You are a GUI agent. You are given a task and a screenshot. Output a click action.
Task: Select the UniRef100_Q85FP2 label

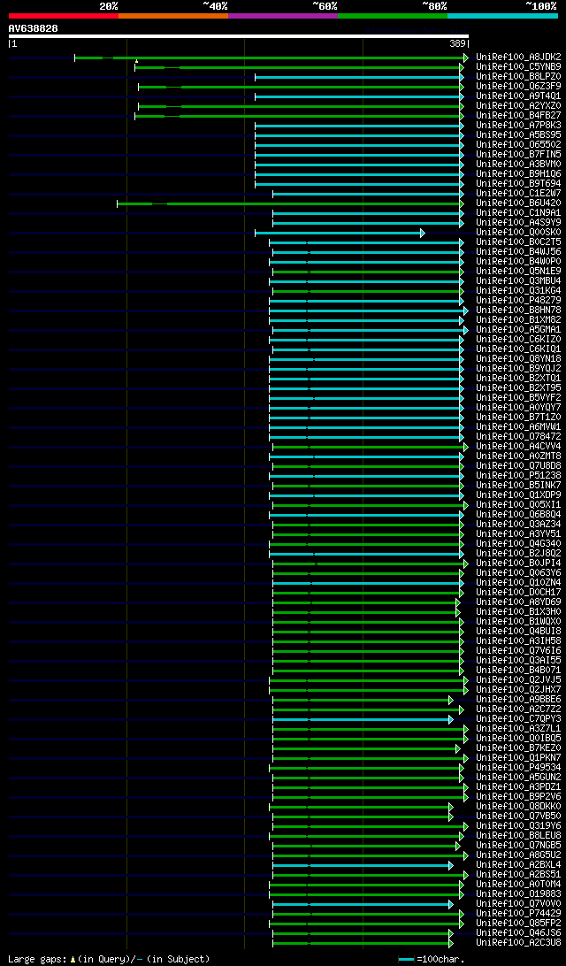coord(518,924)
